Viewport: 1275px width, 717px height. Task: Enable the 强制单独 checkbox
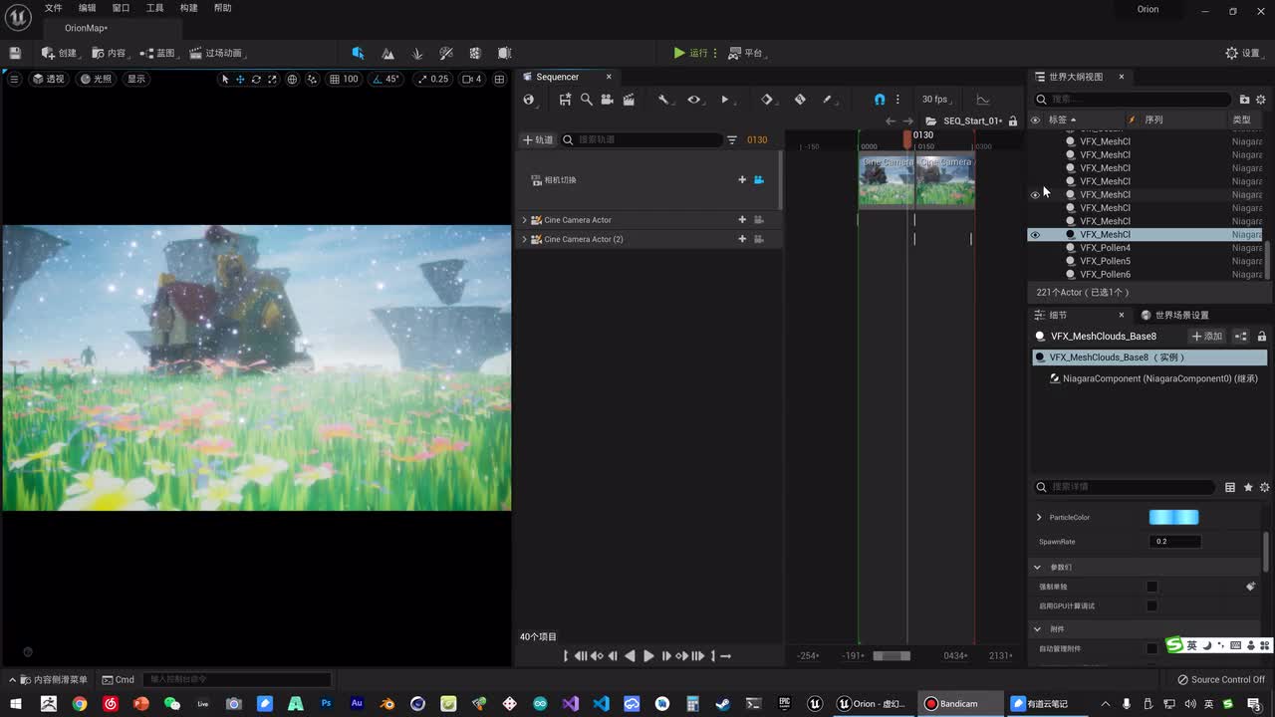pos(1151,587)
